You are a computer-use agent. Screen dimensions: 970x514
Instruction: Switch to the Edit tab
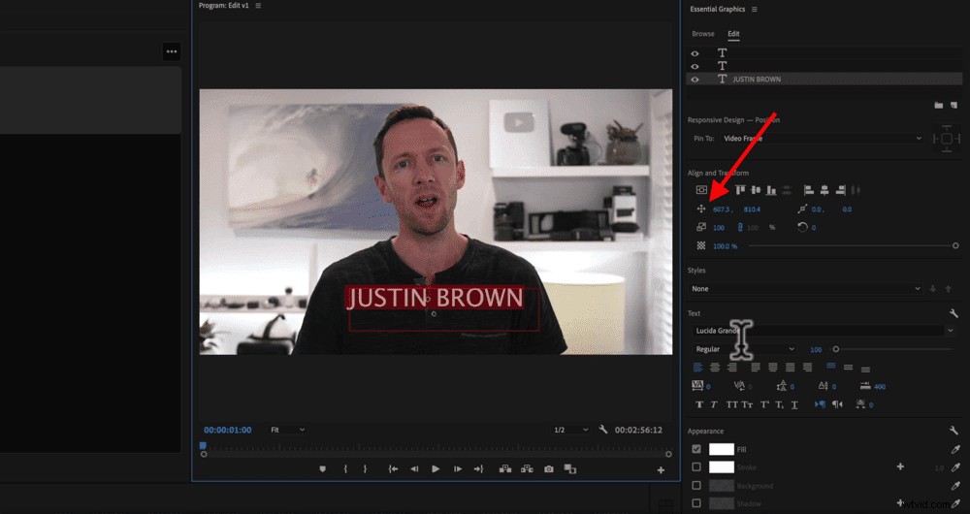pos(733,34)
